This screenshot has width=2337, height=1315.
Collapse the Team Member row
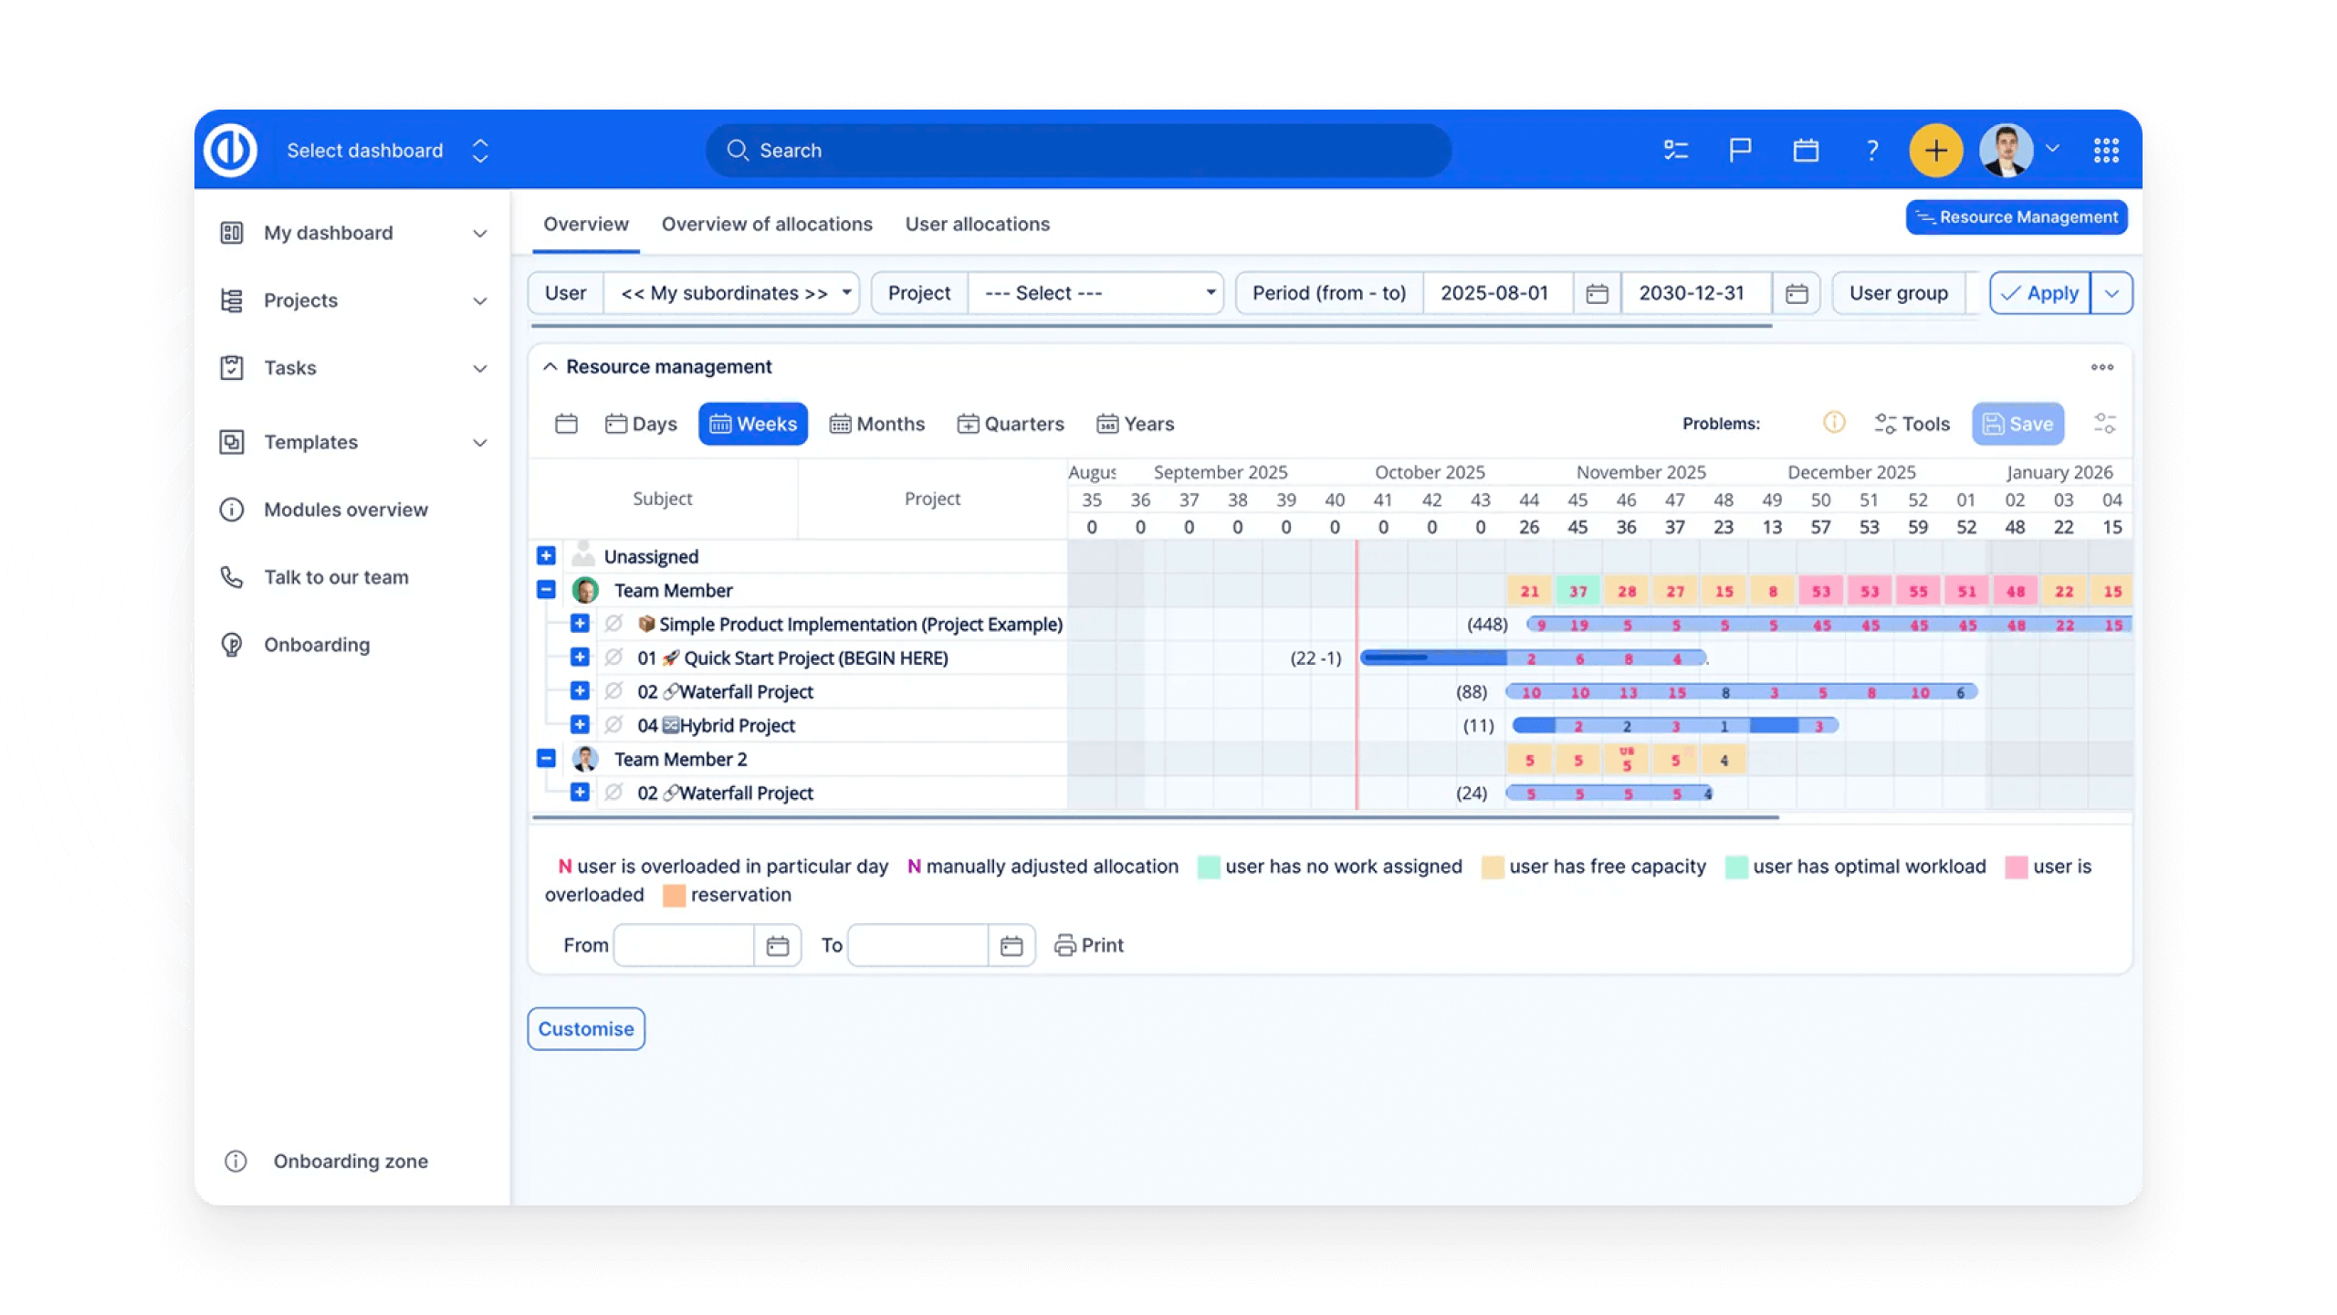coord(546,590)
